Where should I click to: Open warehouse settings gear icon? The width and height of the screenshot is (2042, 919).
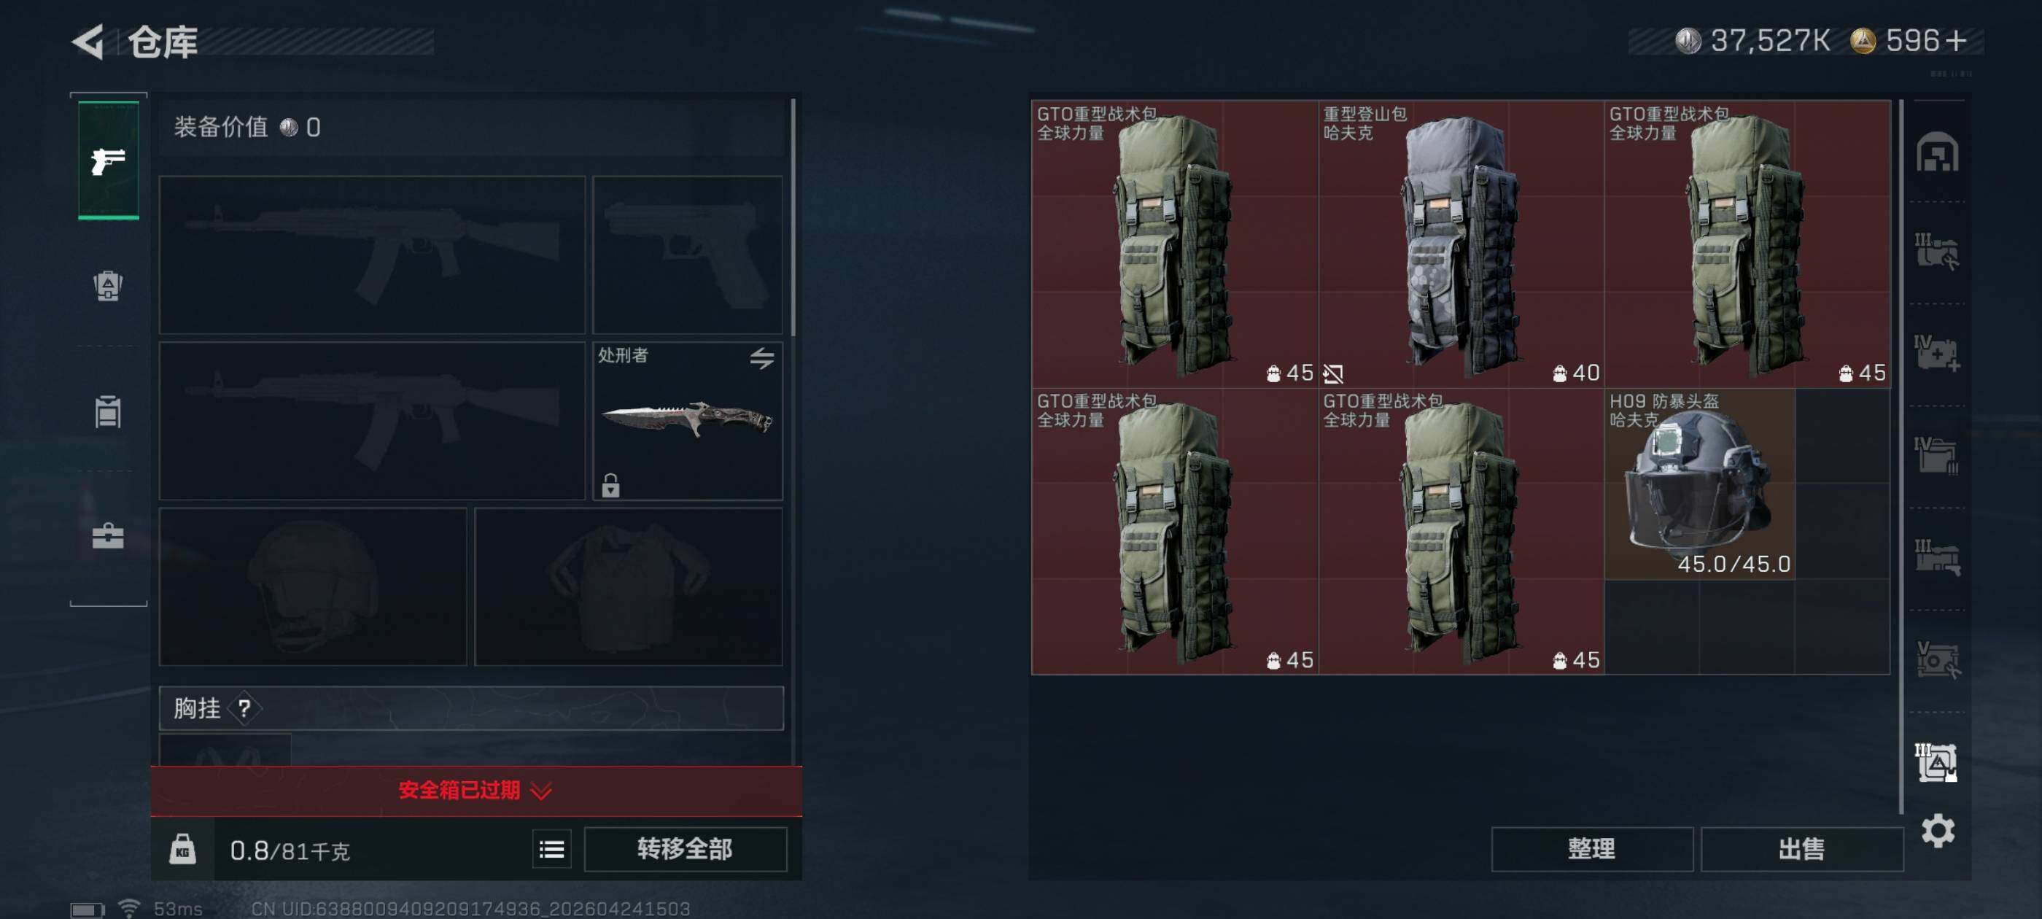tap(1938, 831)
